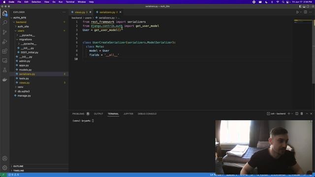Toggle secondary sidebar layout icon

tap(308, 6)
